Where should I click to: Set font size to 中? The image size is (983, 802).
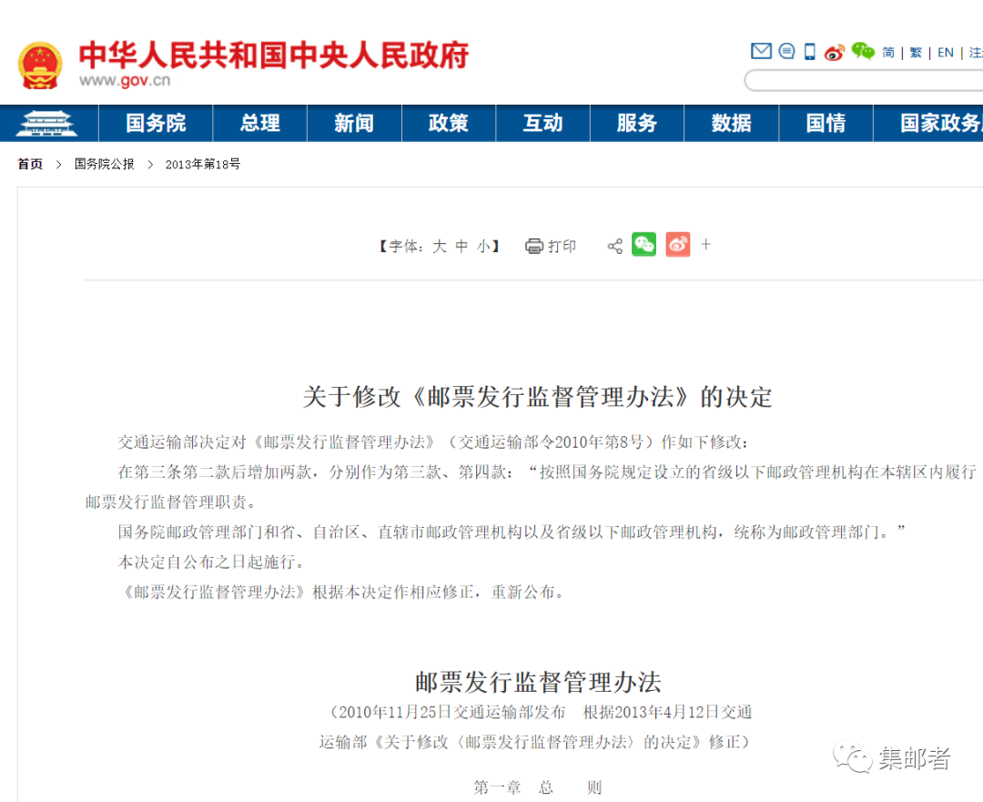point(462,247)
